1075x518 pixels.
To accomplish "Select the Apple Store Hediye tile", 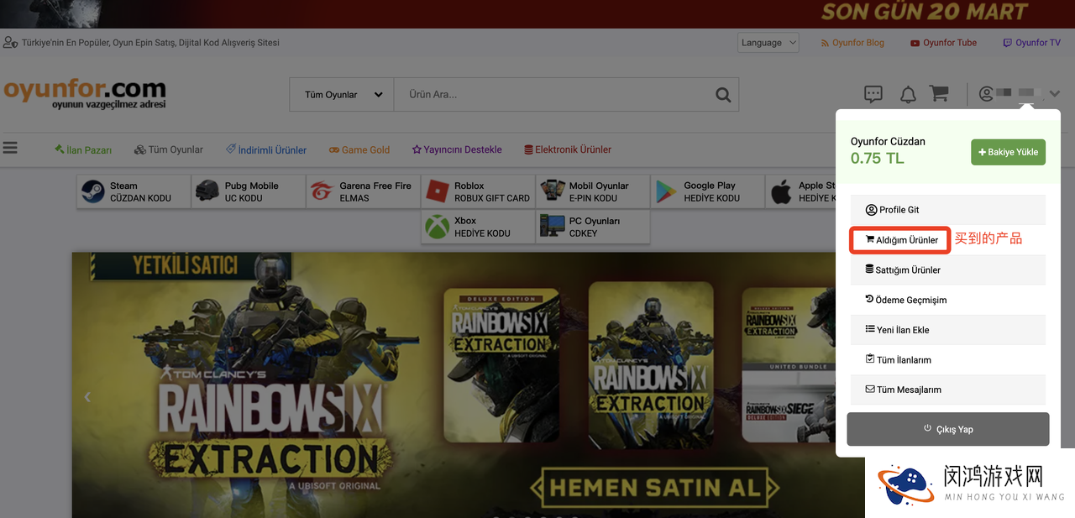I will tap(801, 191).
